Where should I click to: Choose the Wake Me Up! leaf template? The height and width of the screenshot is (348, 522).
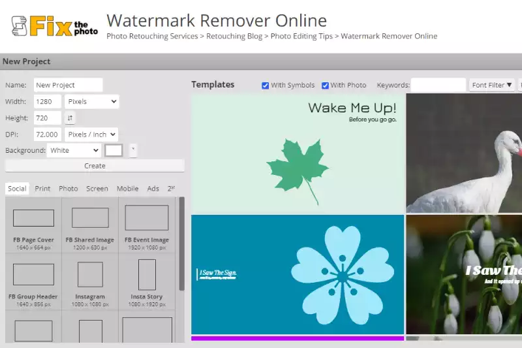298,153
